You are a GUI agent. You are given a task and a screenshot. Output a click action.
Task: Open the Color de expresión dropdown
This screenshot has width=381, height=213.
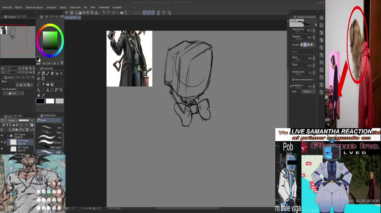point(14,93)
